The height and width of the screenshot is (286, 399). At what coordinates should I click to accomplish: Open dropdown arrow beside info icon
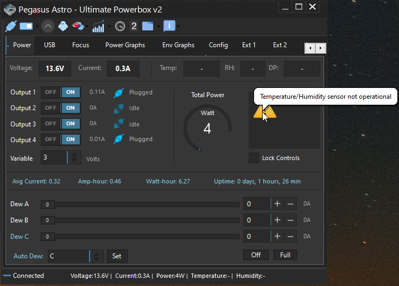(179, 26)
